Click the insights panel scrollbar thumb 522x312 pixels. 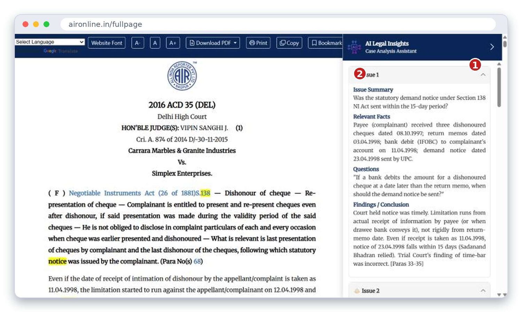click(499, 87)
